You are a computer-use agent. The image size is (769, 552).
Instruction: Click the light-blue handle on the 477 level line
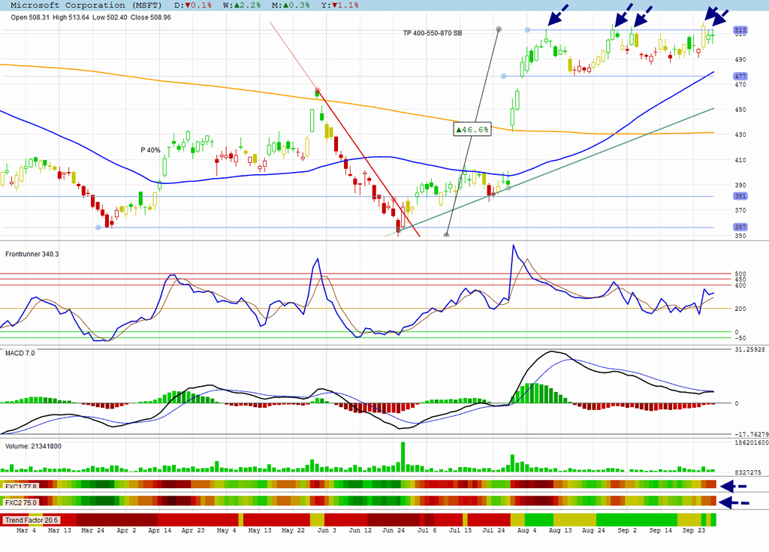click(x=504, y=76)
